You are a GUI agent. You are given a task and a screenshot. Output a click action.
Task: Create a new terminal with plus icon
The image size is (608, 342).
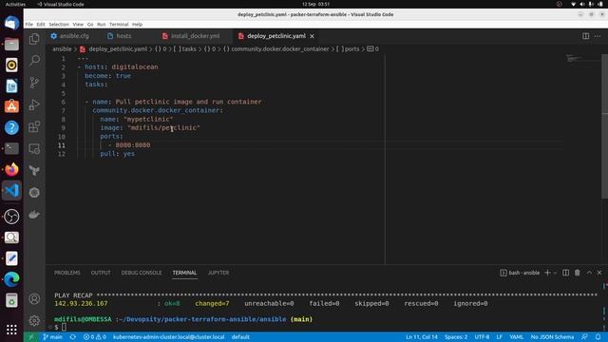click(x=547, y=273)
